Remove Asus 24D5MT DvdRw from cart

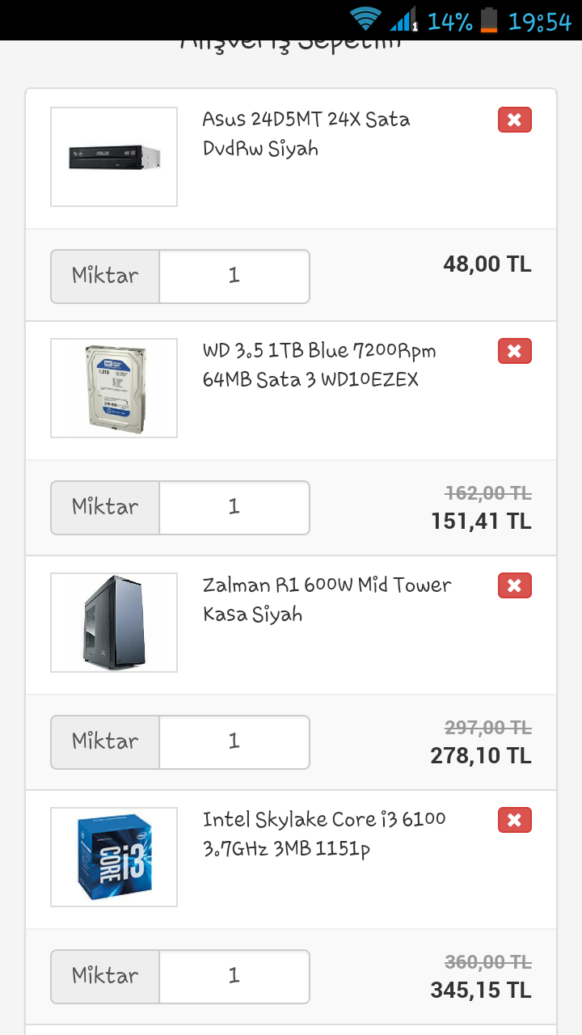pos(515,120)
